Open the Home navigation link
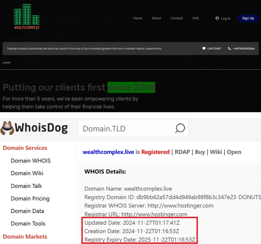 [x=138, y=18]
